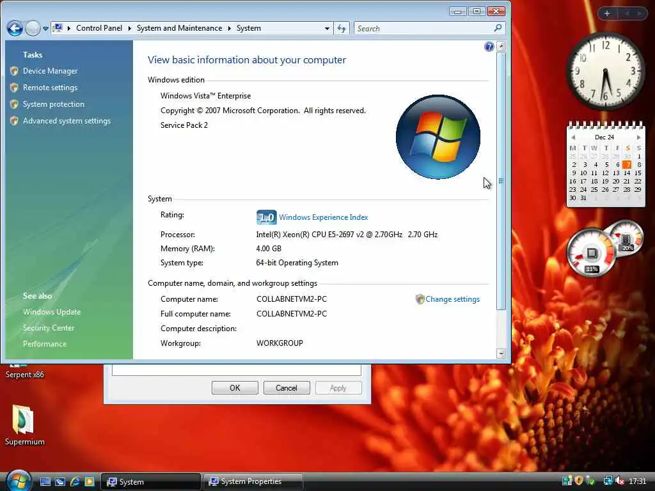Click Cancel in the System Properties dialog

[x=287, y=388]
